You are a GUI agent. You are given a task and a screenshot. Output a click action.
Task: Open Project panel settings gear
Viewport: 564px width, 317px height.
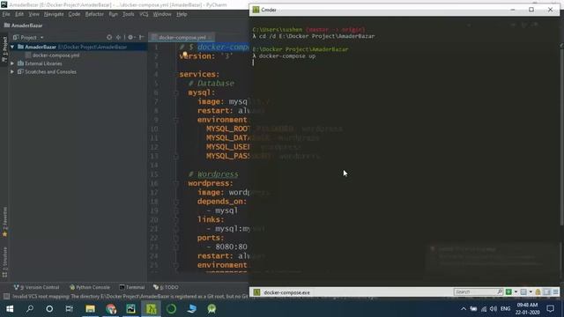coord(130,37)
